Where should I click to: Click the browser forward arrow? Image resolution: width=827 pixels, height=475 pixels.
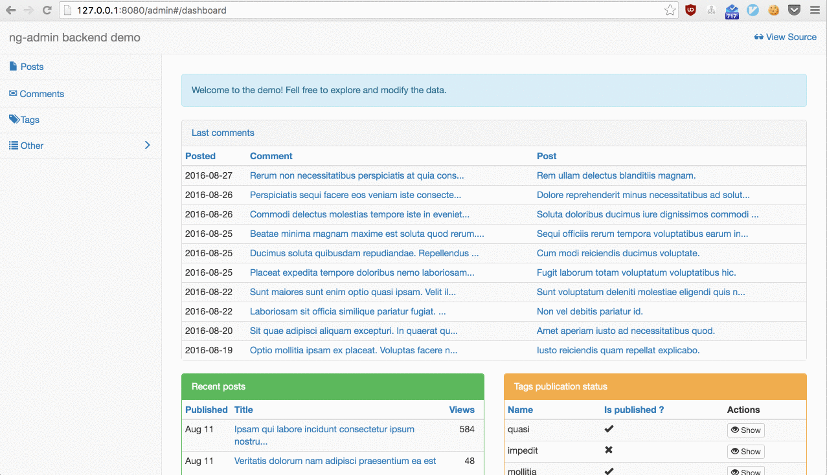tap(28, 10)
